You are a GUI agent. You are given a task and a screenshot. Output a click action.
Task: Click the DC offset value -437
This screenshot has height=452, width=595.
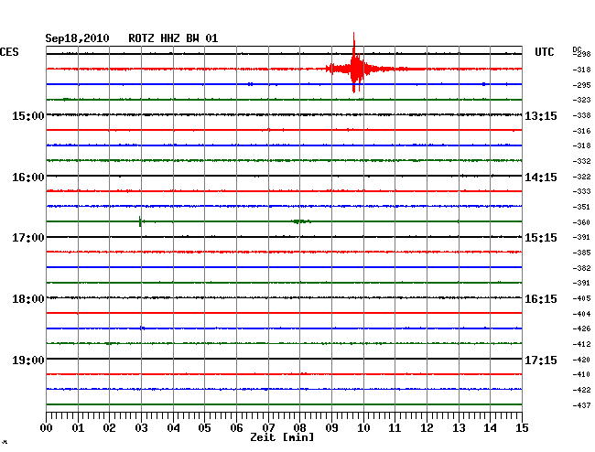[581, 405]
